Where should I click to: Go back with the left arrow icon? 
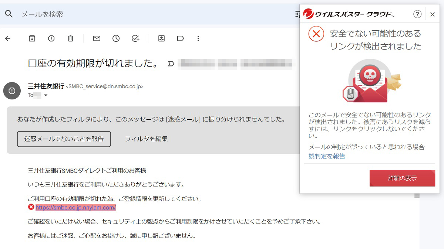click(x=8, y=38)
